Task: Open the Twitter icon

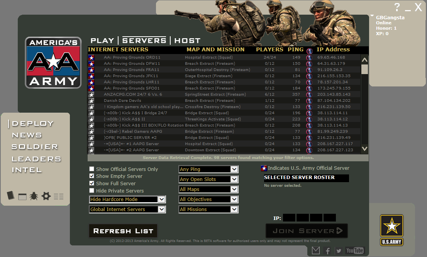Action: click(x=339, y=251)
